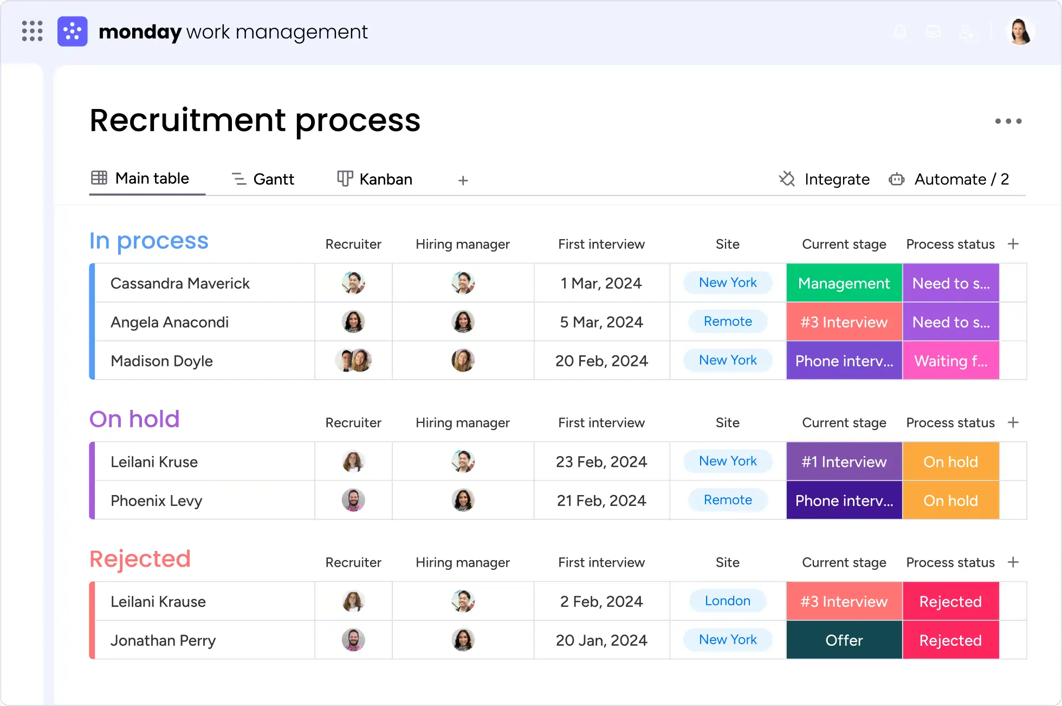The width and height of the screenshot is (1062, 706).
Task: Open Jonathan Perry's Offer stage dropdown
Action: [844, 640]
